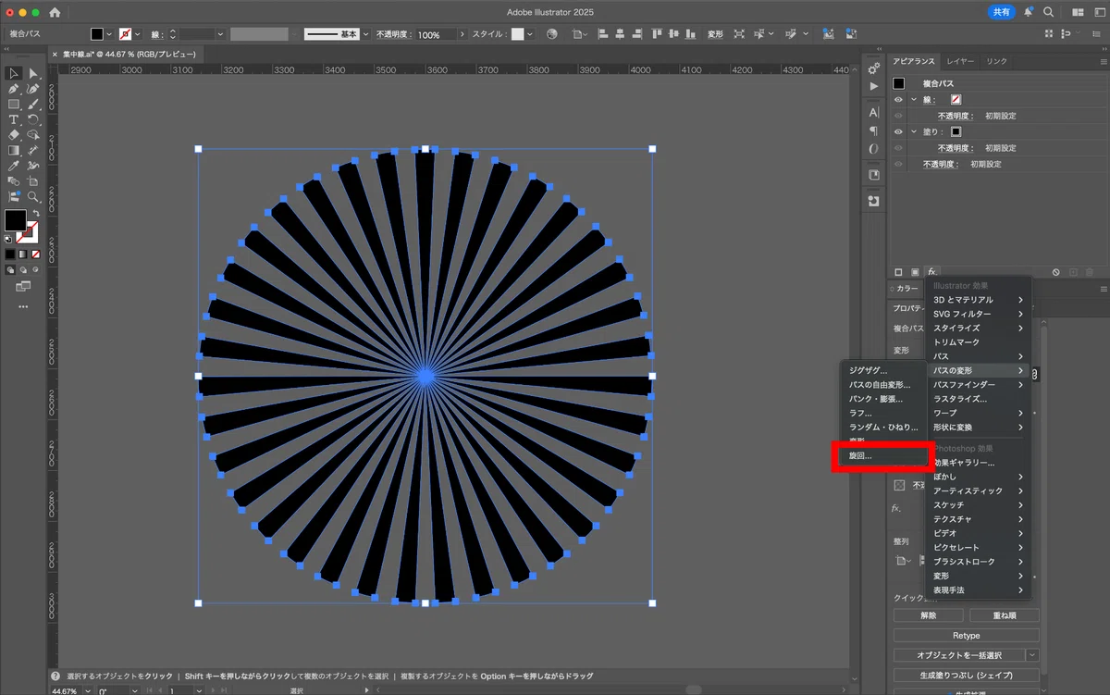Click the 生成塗りつぶし (シェイプ) button
Viewport: 1110px width, 695px height.
pos(966,675)
